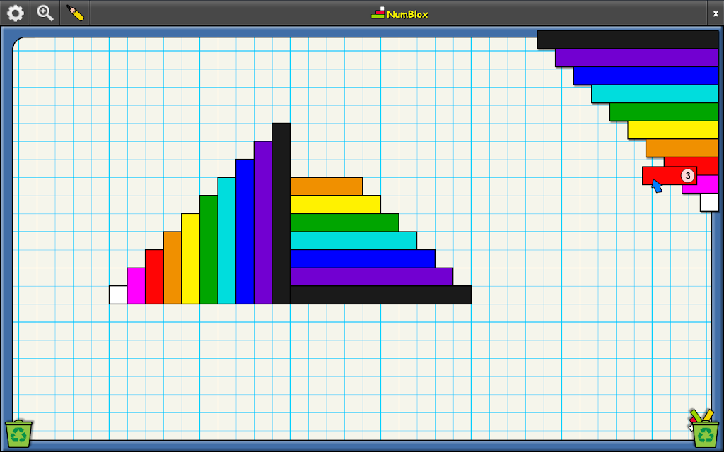The image size is (724, 452).
Task: Pick the blue rod from the tray
Action: [x=646, y=76]
